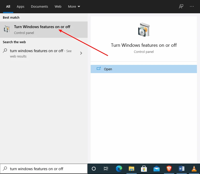Select the Web search tab
The height and width of the screenshot is (174, 200).
point(58,6)
